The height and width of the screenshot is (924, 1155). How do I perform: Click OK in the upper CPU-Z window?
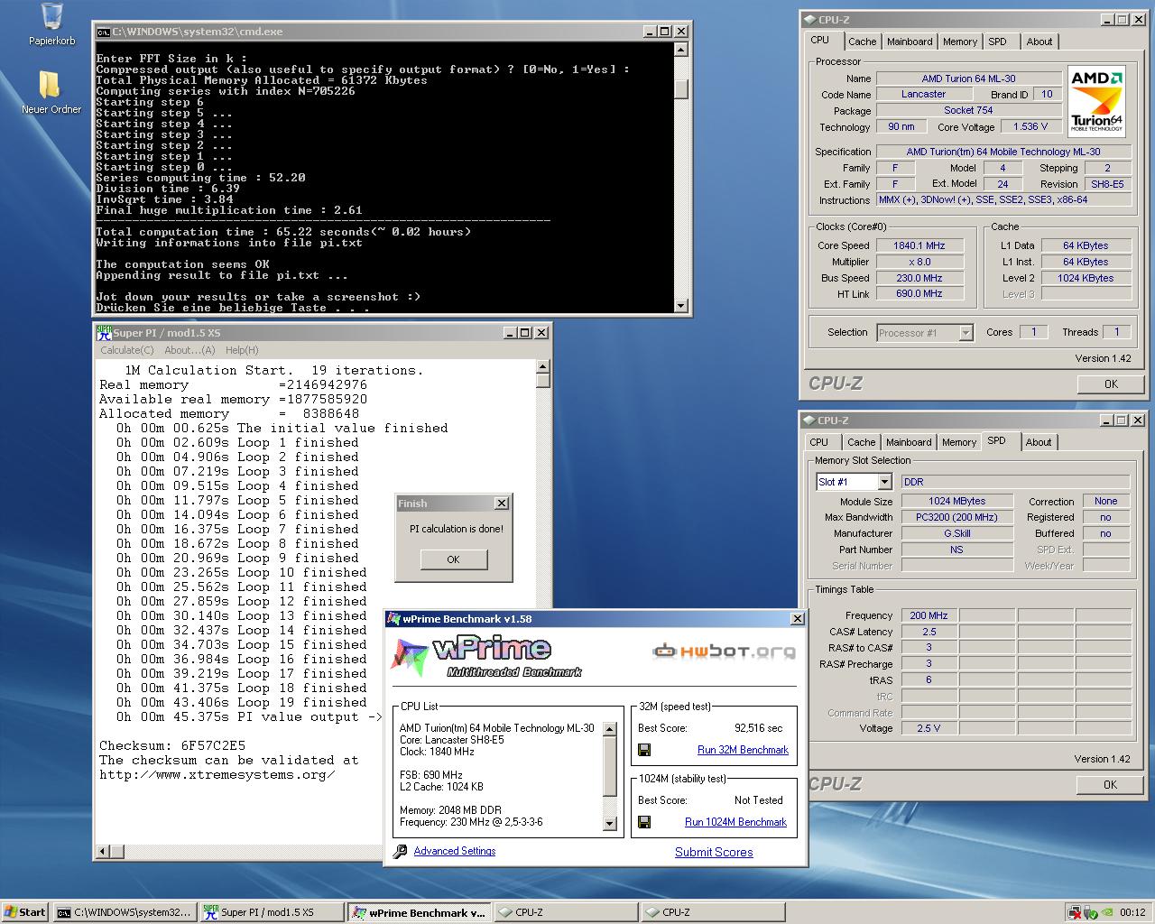[1111, 383]
